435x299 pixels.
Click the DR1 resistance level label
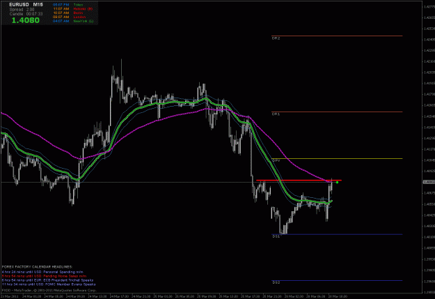coord(276,114)
